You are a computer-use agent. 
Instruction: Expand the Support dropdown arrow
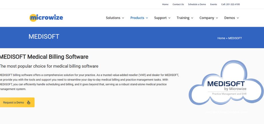tap(169, 18)
